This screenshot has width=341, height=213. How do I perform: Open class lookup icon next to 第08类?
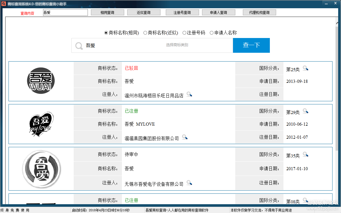(305, 200)
